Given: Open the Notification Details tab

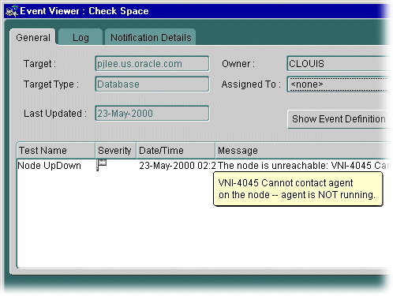Looking at the screenshot, I should 151,38.
